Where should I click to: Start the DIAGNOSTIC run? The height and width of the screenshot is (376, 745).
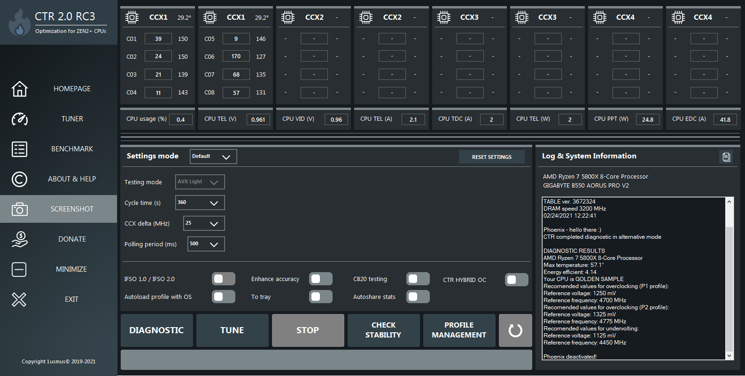157,330
